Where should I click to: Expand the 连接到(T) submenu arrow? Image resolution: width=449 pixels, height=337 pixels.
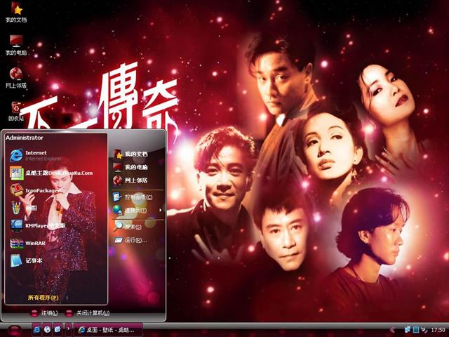[x=161, y=210]
